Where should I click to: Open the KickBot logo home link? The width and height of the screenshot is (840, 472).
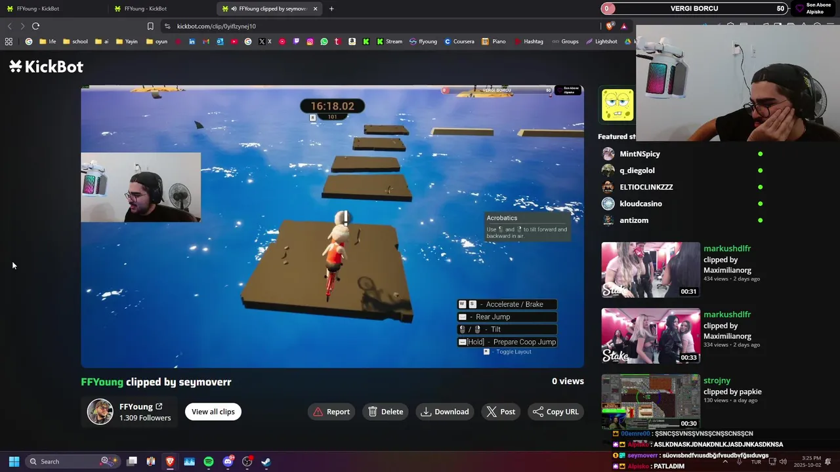click(47, 66)
